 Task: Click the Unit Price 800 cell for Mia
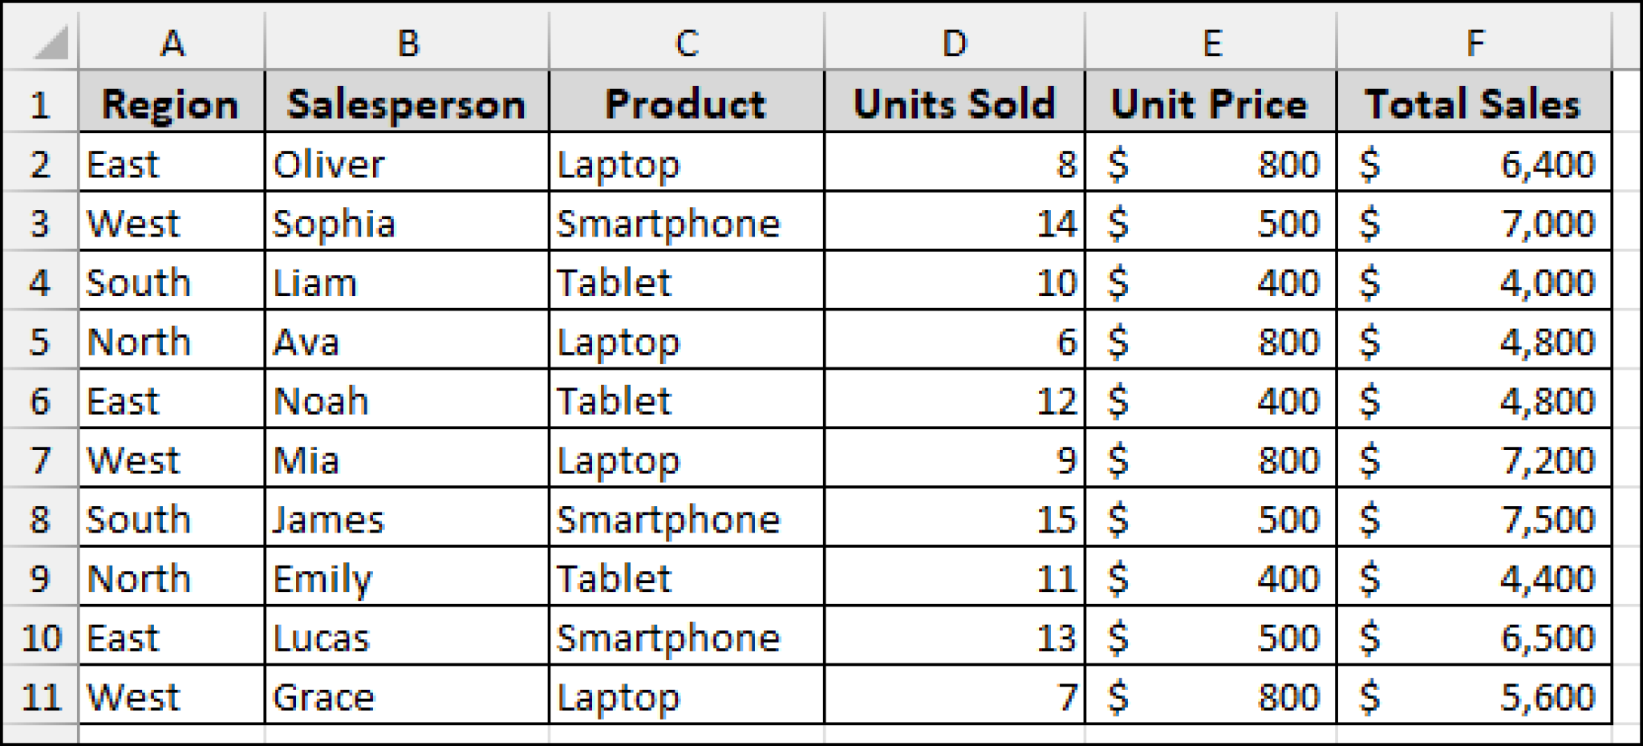point(1211,460)
